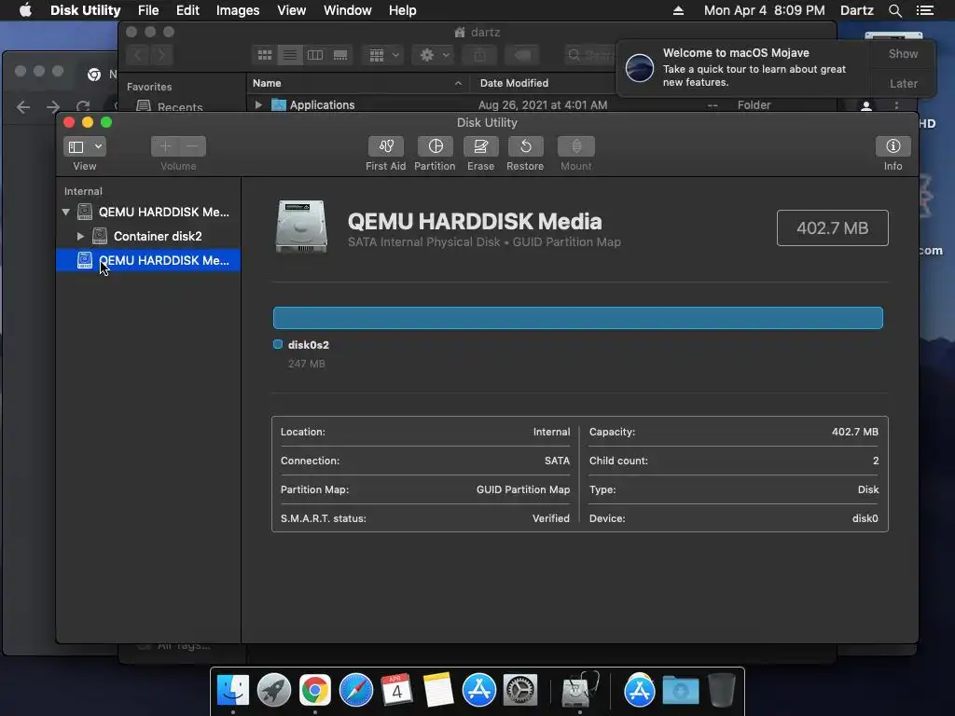Open the Edit menu

pyautogui.click(x=187, y=10)
